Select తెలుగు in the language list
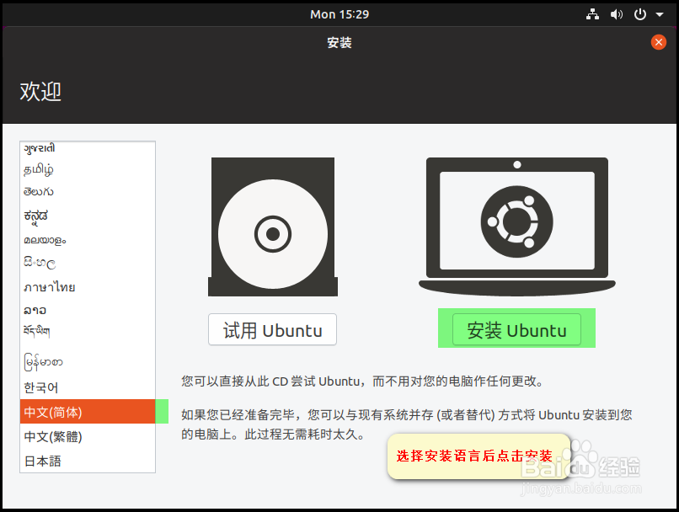The image size is (679, 512). click(88, 192)
